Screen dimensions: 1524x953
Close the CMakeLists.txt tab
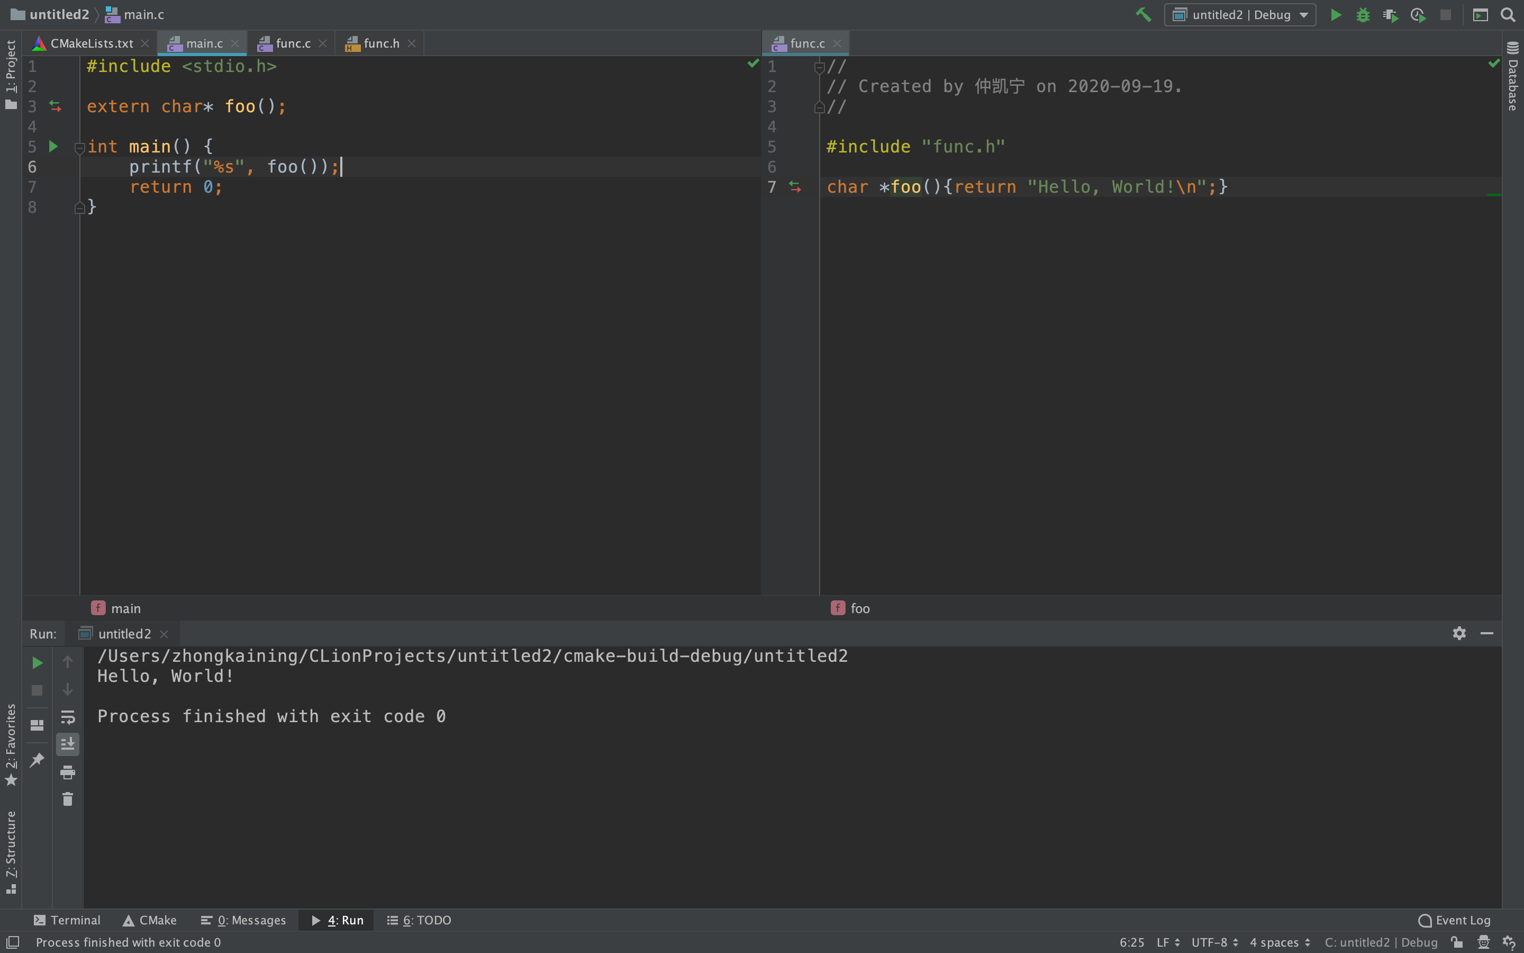145,43
